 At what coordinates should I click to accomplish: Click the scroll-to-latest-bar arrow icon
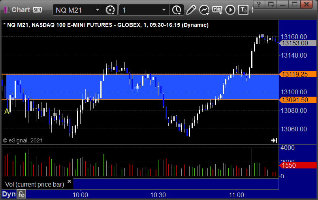(x=274, y=140)
